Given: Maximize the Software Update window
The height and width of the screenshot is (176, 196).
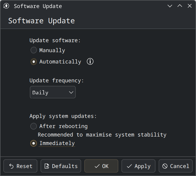Looking at the screenshot, I should (x=180, y=6).
